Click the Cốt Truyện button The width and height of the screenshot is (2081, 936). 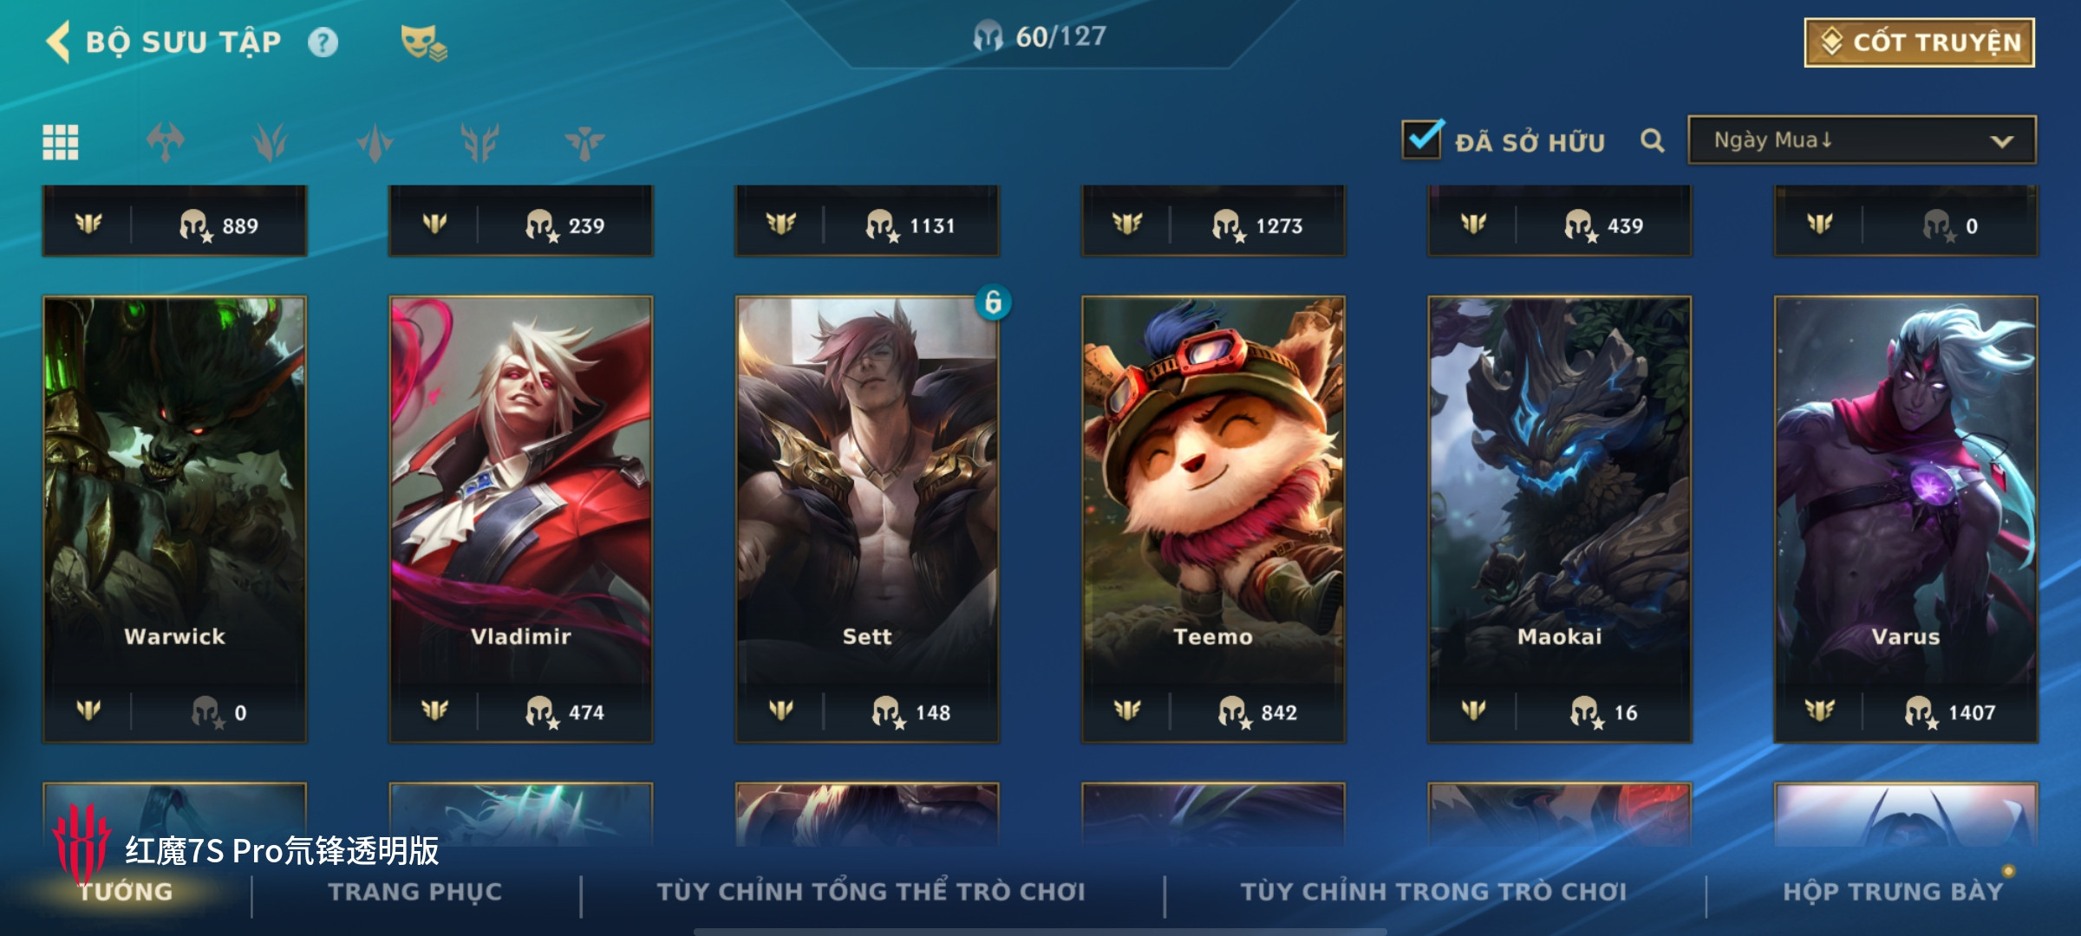pos(1920,42)
